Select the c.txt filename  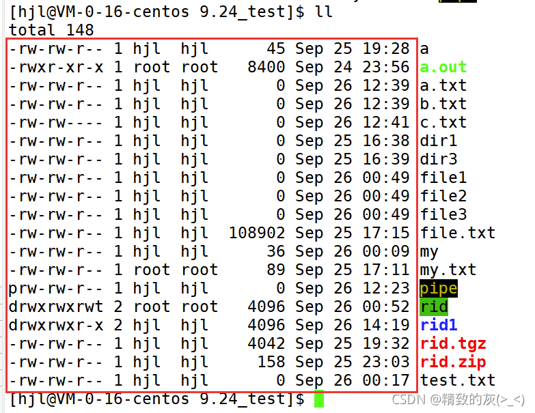pos(443,122)
